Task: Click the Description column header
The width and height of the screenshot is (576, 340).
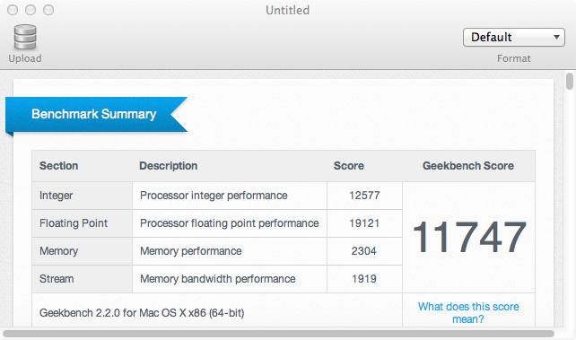Action: [x=169, y=166]
